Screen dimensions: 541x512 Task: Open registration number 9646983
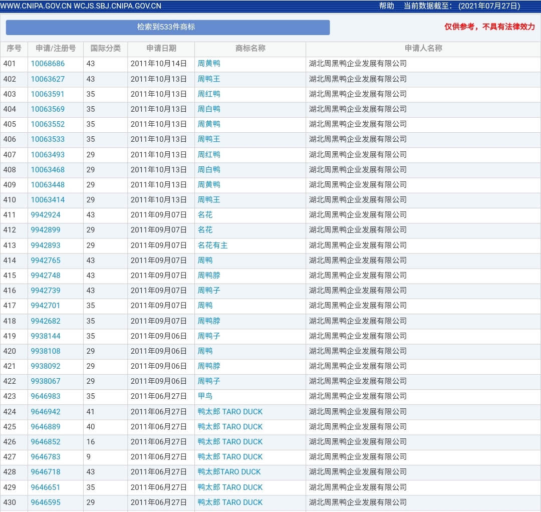(46, 396)
